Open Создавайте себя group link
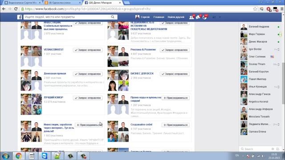 (x=142, y=124)
